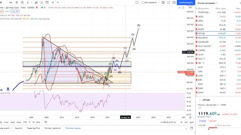Select the 6мес range button

(19, 122)
